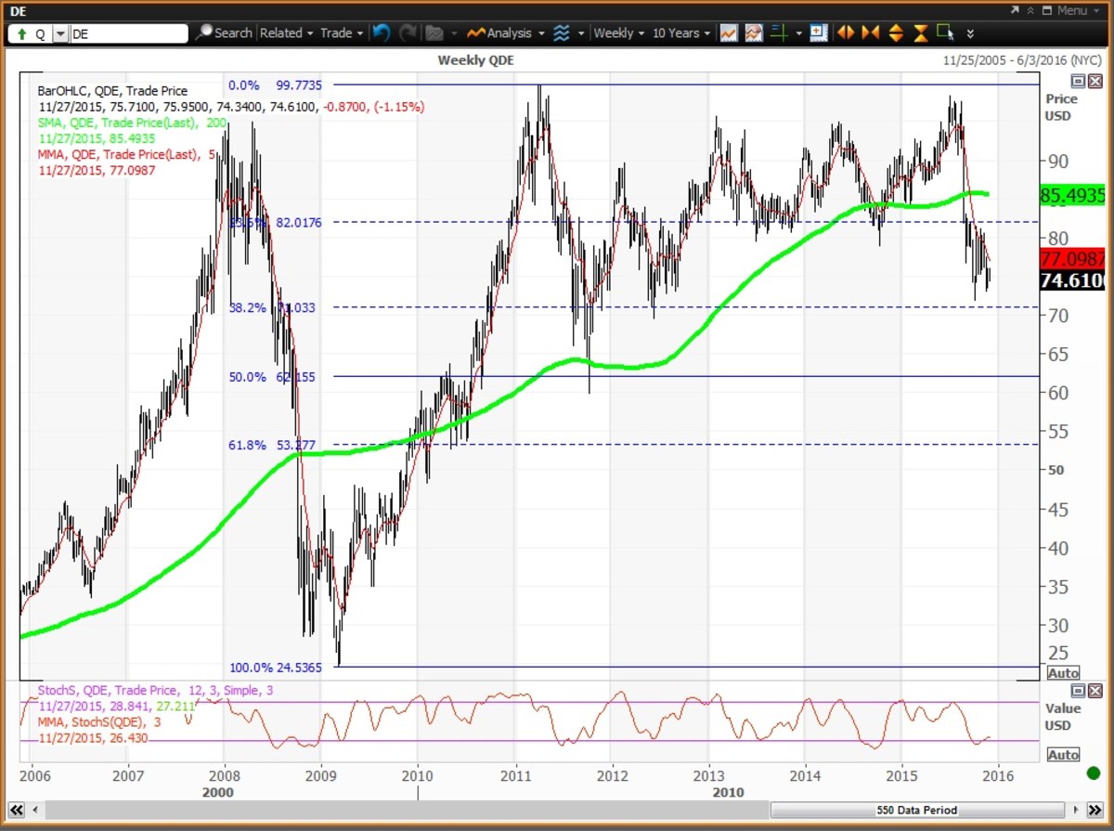Open the Related menu
The image size is (1114, 831).
click(286, 32)
